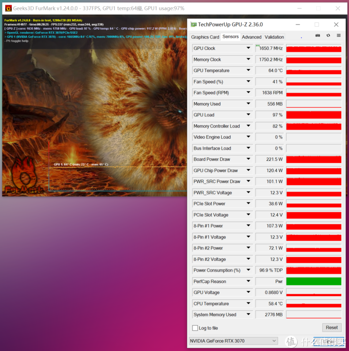
Task: Expand the GPU Load sensor dropdown
Action: [248, 114]
